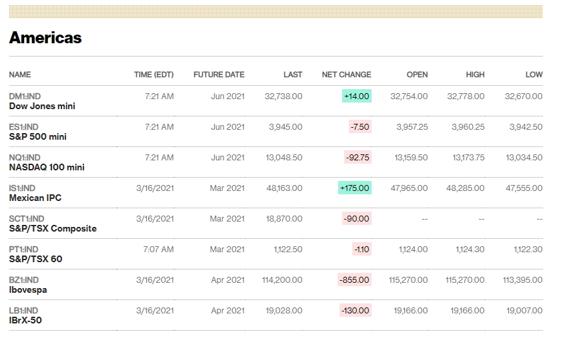The image size is (565, 352).
Task: Open the Dow Jones mini link
Action: pos(42,106)
